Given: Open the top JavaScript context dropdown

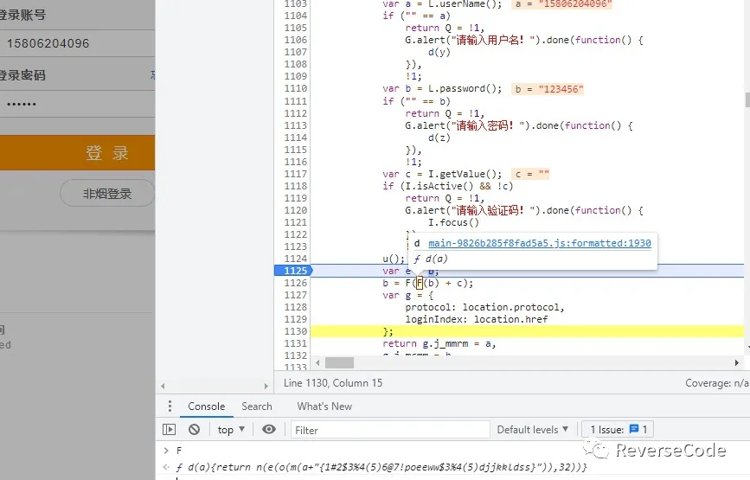Looking at the screenshot, I should 231,429.
